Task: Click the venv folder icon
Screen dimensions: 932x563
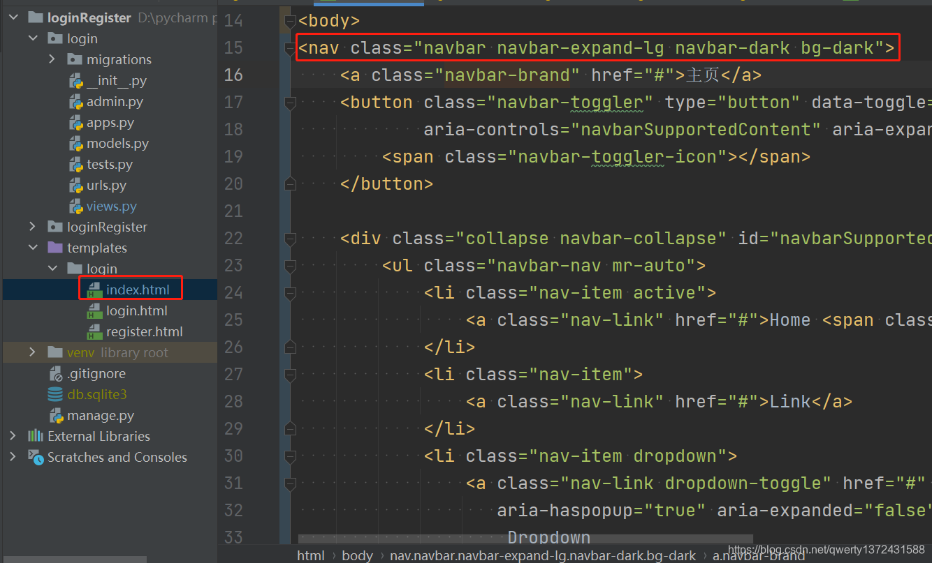Action: [x=55, y=352]
